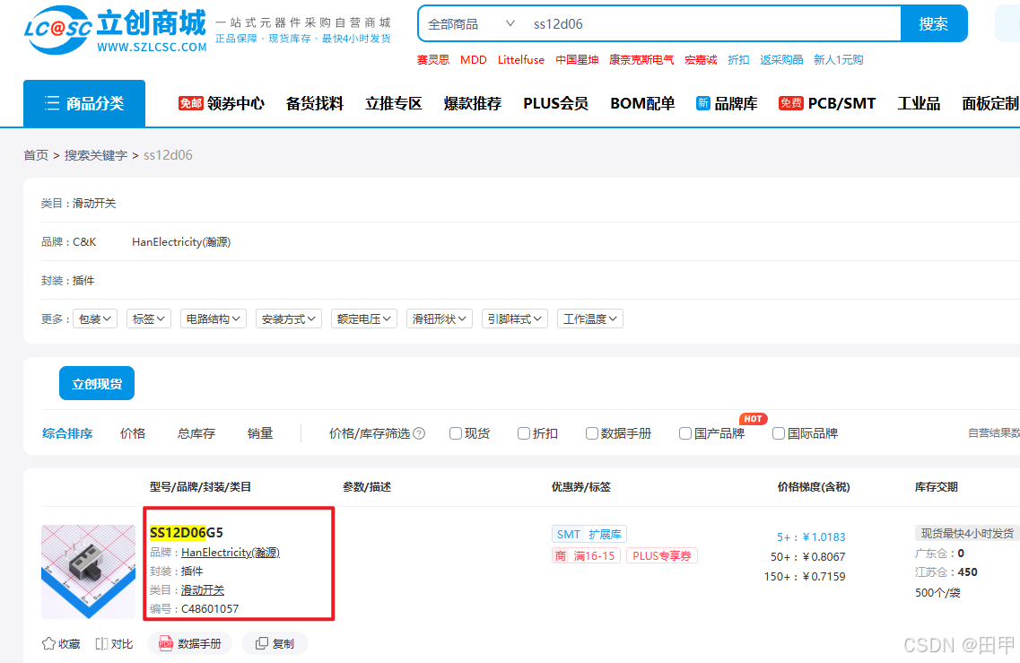The width and height of the screenshot is (1020, 663).
Task: Expand the 安装方式 filter dropdown
Action: tap(289, 318)
